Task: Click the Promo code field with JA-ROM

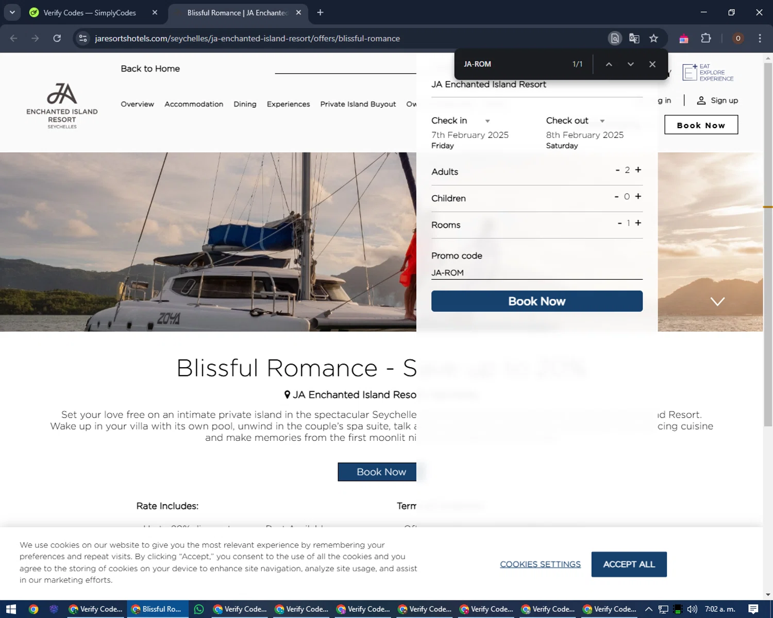Action: pos(537,273)
